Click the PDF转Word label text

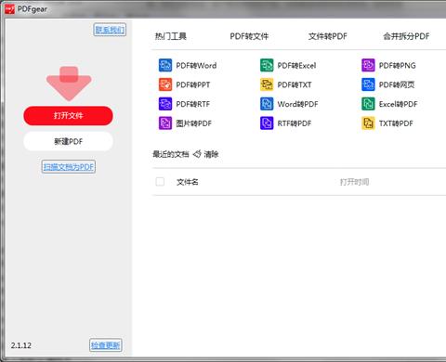[196, 66]
